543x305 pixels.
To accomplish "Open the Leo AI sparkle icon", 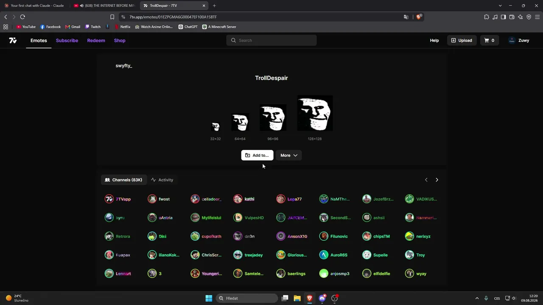I will tap(520, 17).
